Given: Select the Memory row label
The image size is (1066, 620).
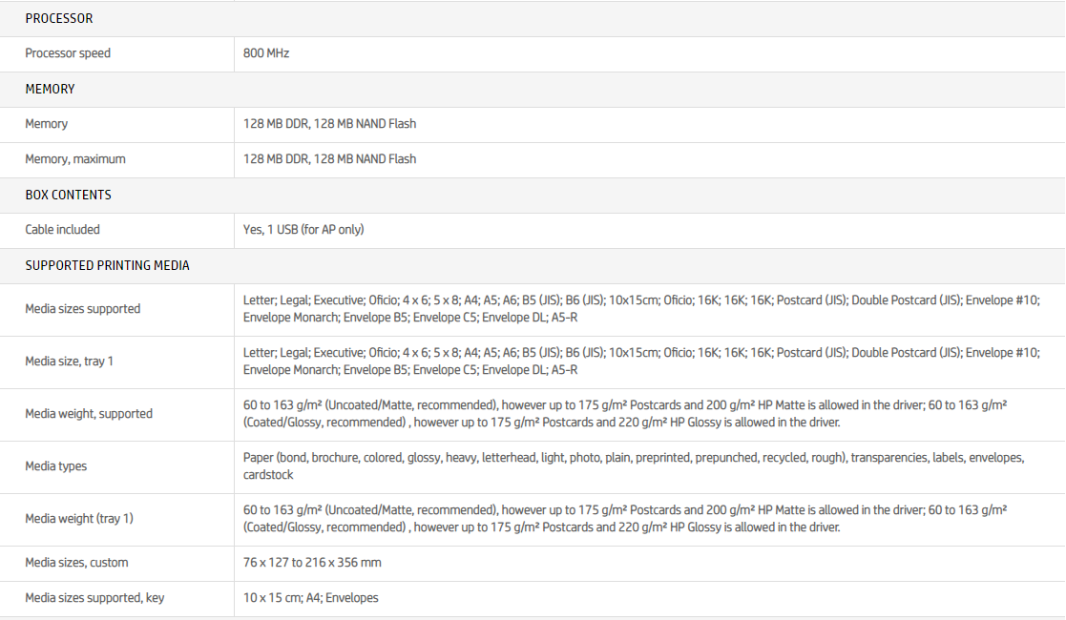Looking at the screenshot, I should tap(47, 124).
